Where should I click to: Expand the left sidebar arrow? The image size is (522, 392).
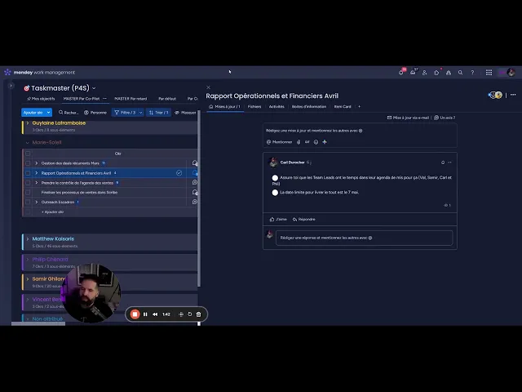tap(11, 86)
